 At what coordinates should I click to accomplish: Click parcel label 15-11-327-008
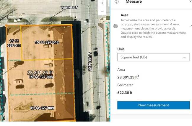[x=41, y=77]
